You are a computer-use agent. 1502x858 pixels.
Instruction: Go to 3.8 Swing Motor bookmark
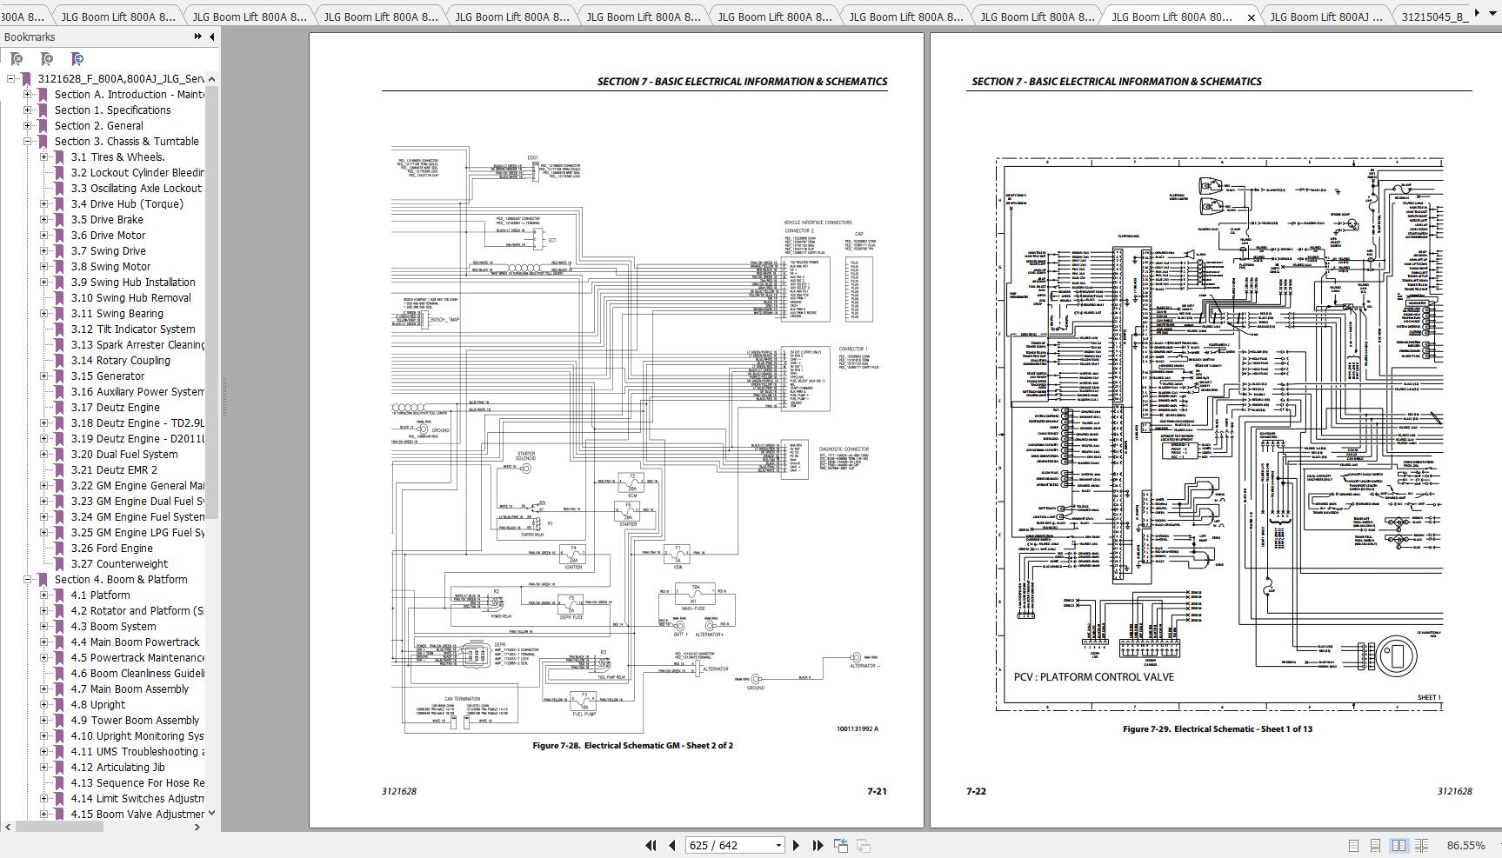pos(110,267)
